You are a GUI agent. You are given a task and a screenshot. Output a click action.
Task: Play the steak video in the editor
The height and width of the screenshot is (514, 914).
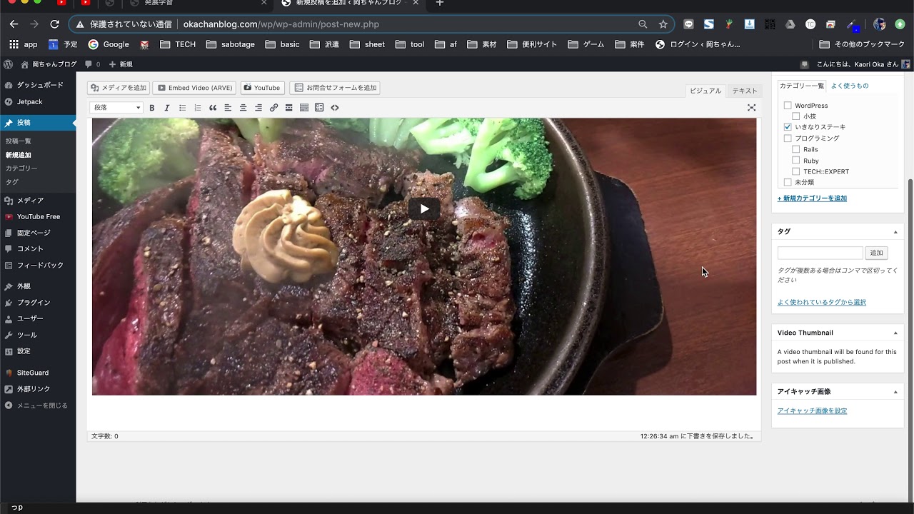424,208
